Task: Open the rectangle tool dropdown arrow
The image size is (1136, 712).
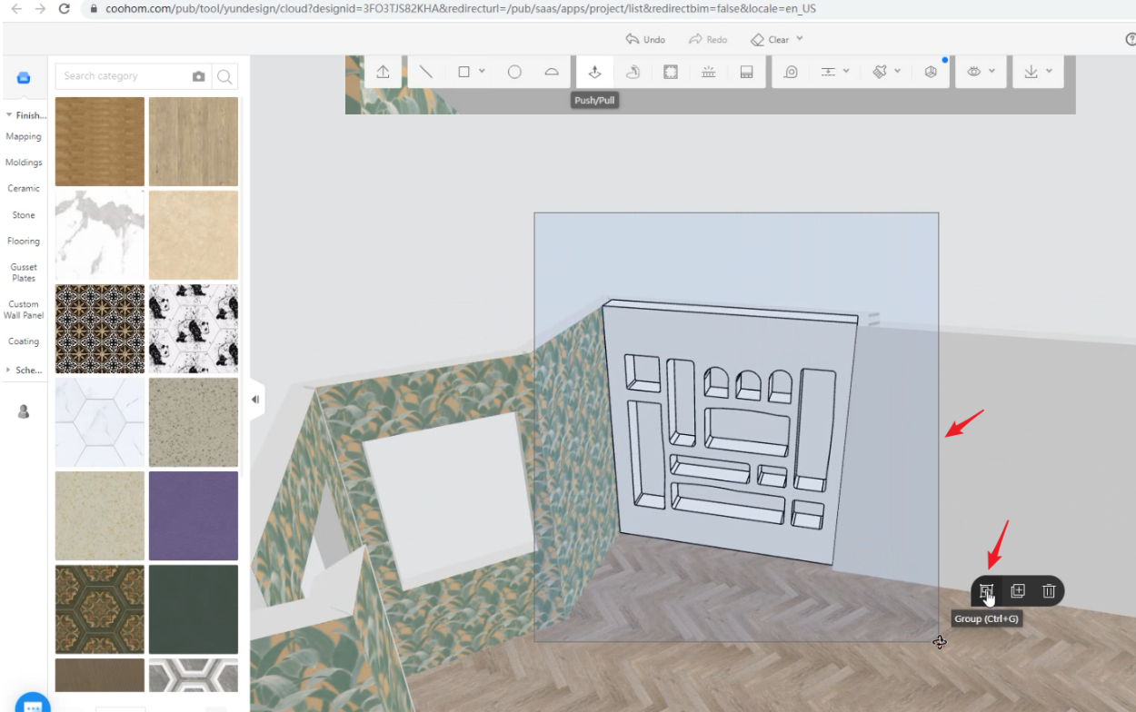Action: click(482, 72)
